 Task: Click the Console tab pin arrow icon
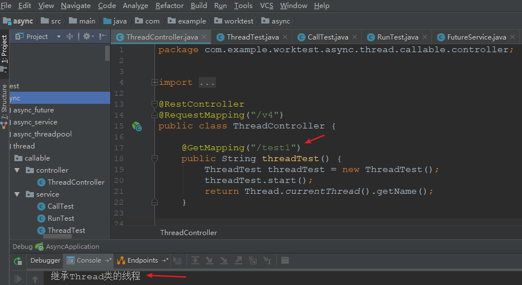coord(108,260)
